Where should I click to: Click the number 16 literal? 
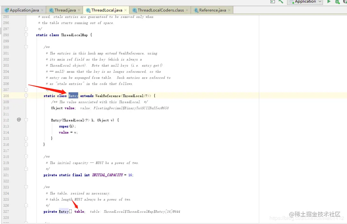tap(130, 175)
